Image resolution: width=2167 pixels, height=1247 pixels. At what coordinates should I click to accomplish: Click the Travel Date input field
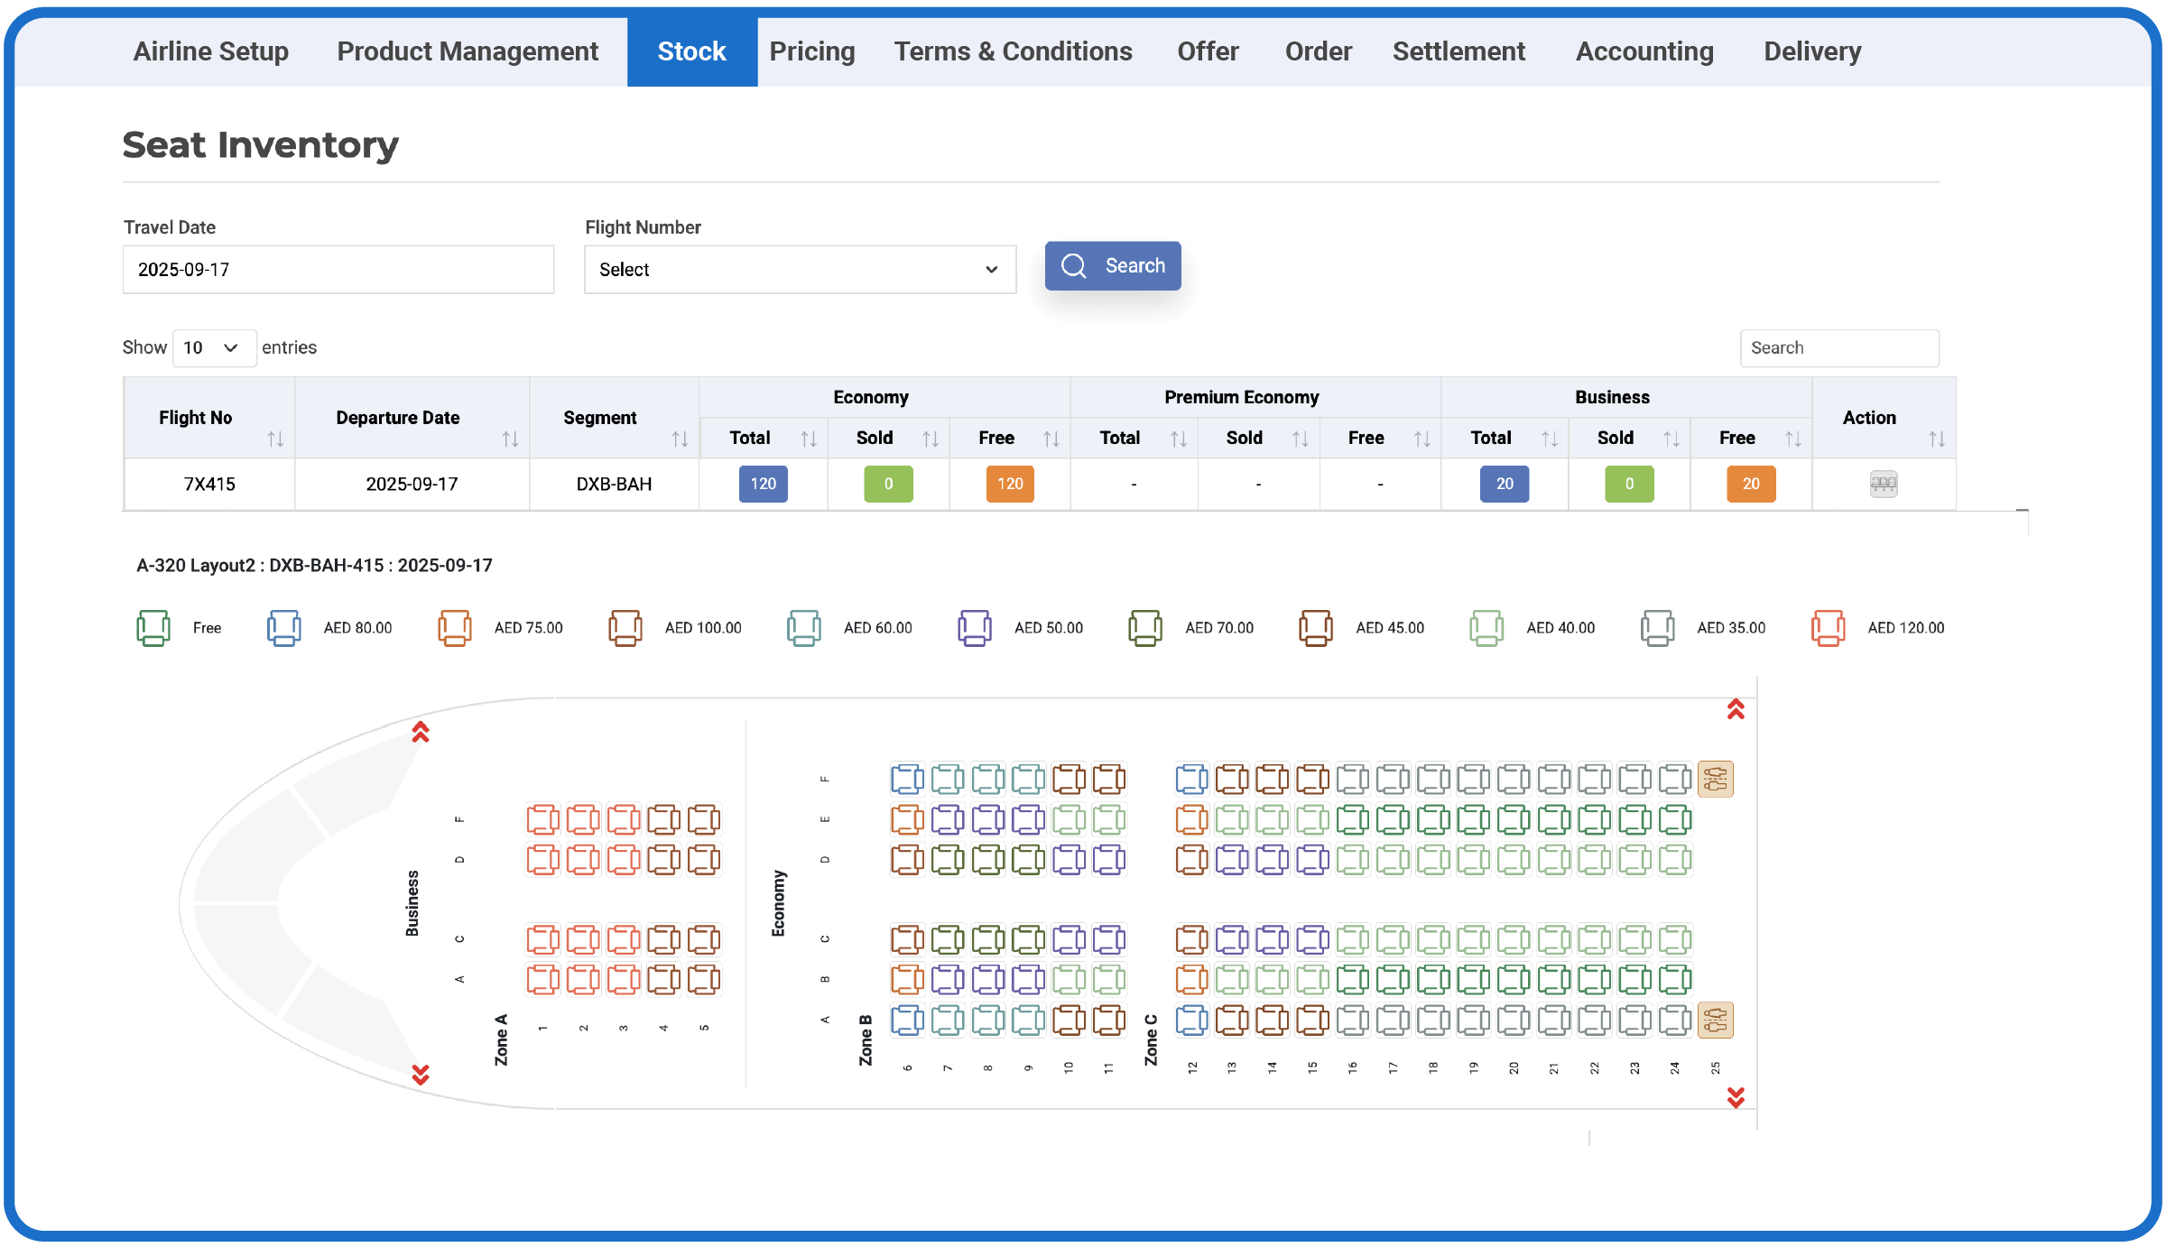tap(338, 270)
